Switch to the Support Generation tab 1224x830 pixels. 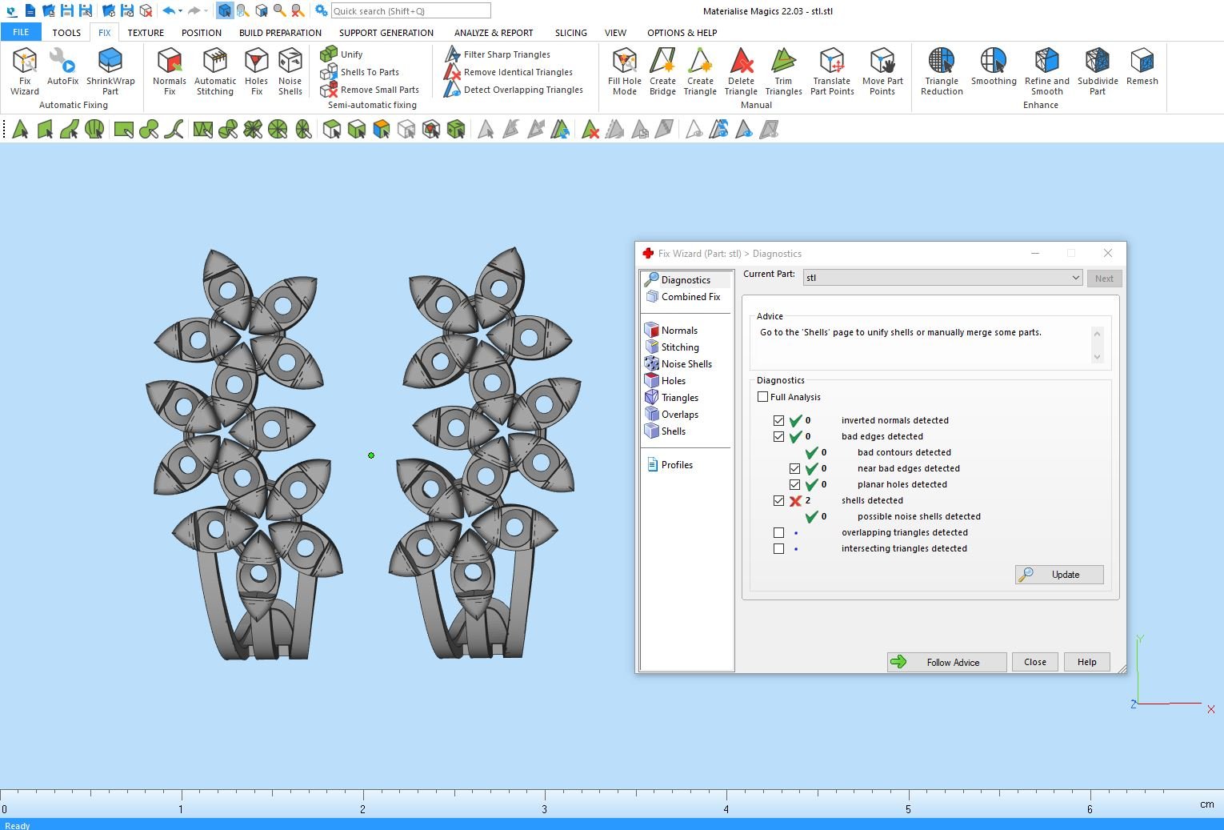tap(386, 33)
